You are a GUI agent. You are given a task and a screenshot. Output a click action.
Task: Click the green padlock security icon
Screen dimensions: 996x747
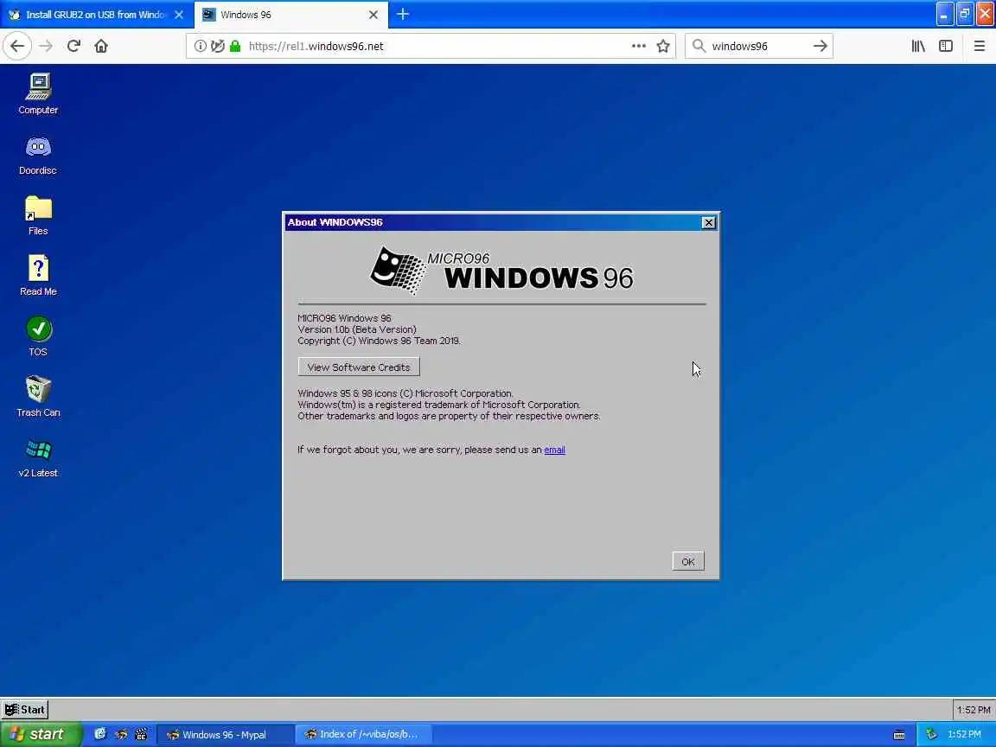click(235, 46)
